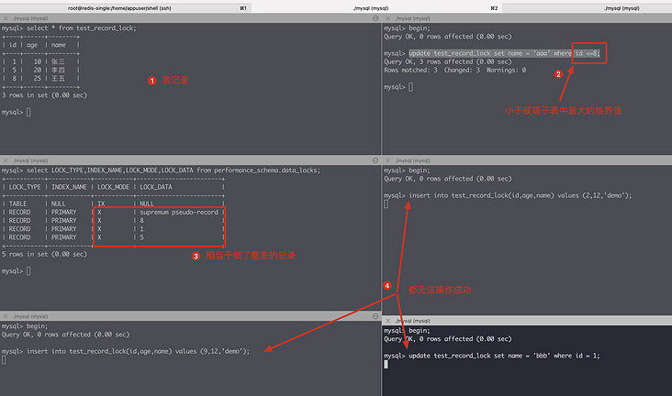Click age value 10 in the table
This screenshot has width=672, height=396.
click(x=38, y=61)
